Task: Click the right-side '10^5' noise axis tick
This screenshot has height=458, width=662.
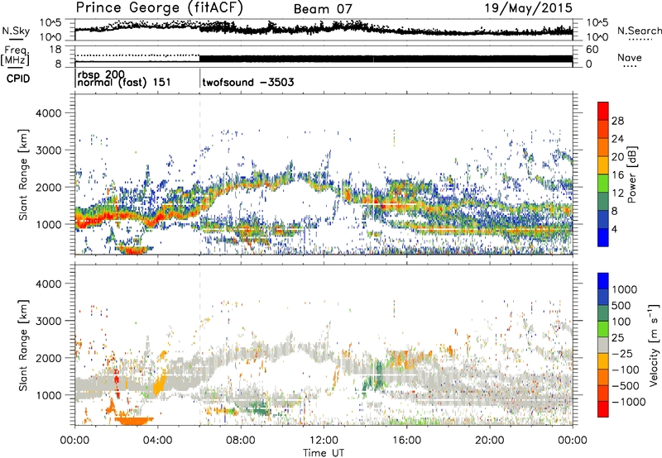Action: click(597, 23)
